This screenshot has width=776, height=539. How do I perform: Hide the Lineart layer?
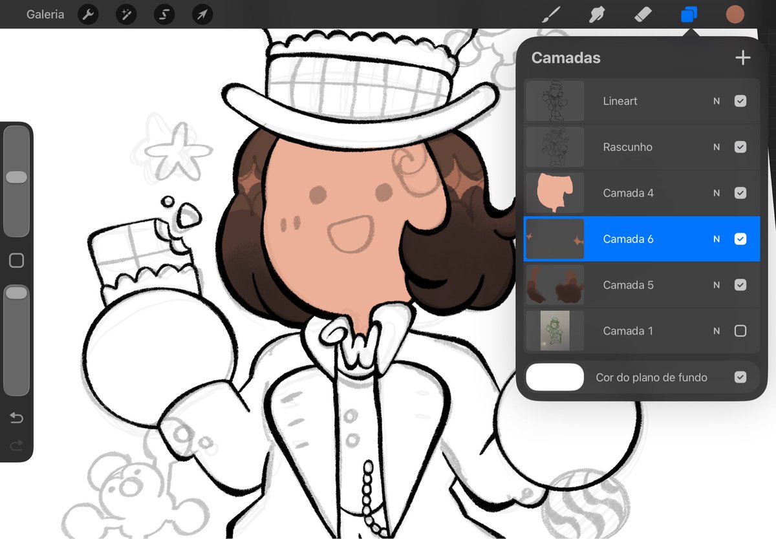point(740,101)
